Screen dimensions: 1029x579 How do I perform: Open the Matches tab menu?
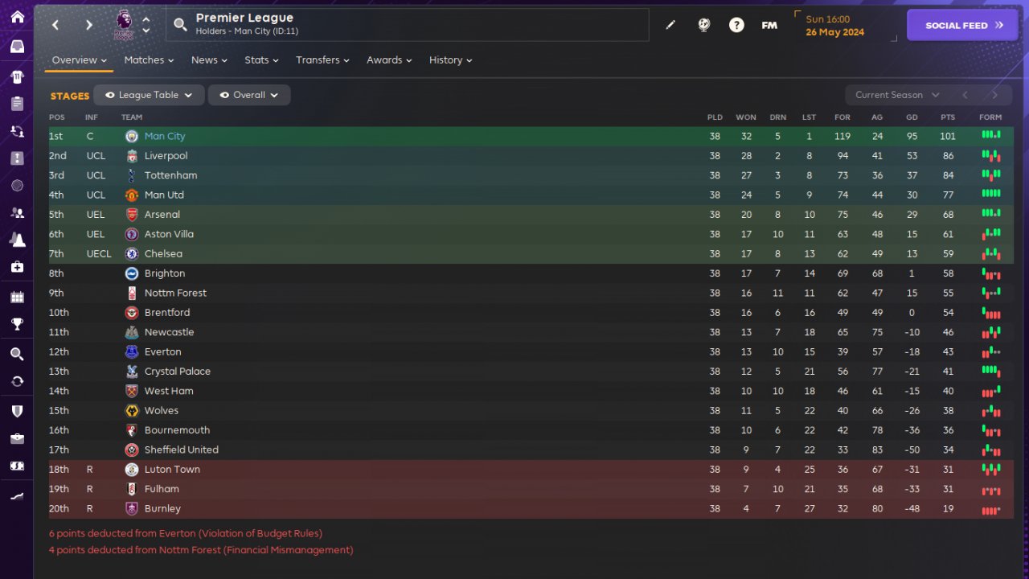[x=149, y=60]
